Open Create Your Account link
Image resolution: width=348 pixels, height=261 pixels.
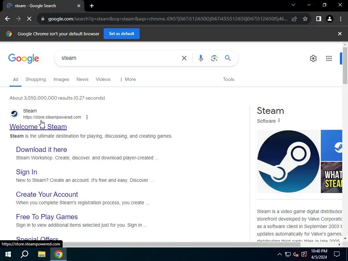tap(47, 194)
